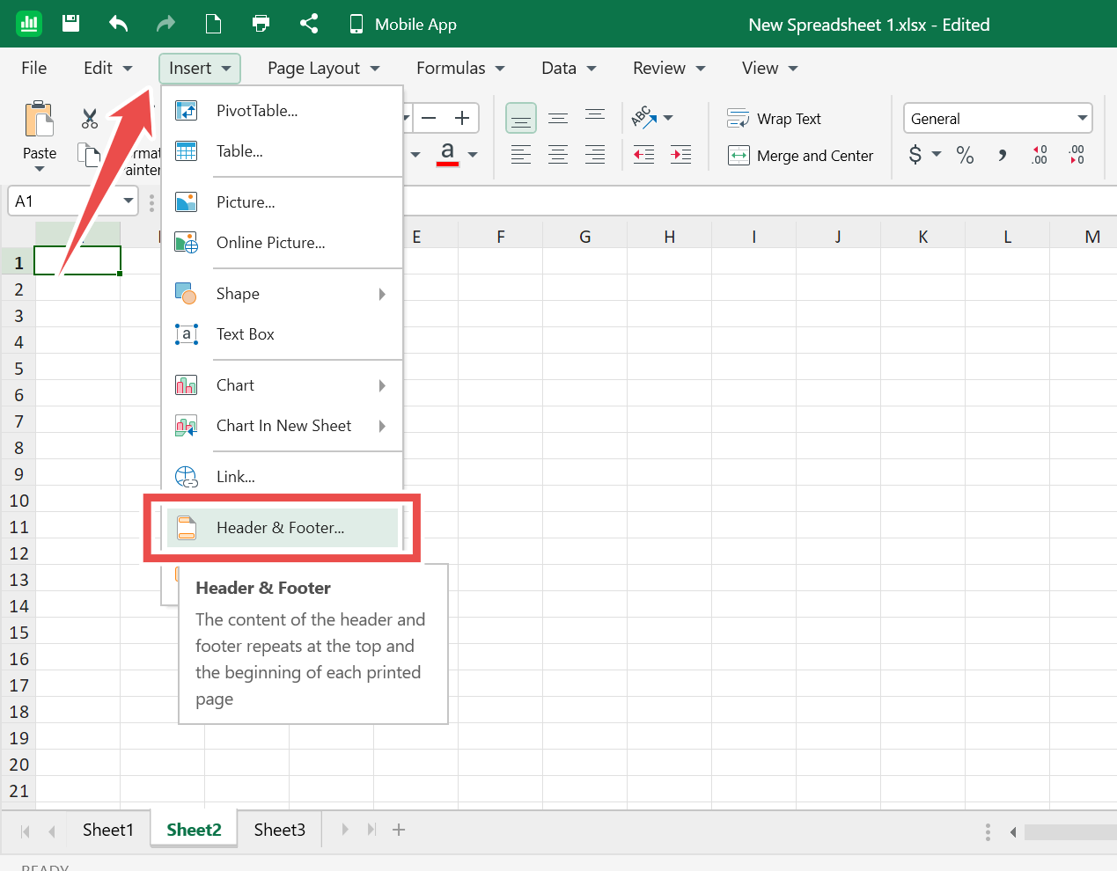
Task: Apply the red font color
Action: click(447, 154)
